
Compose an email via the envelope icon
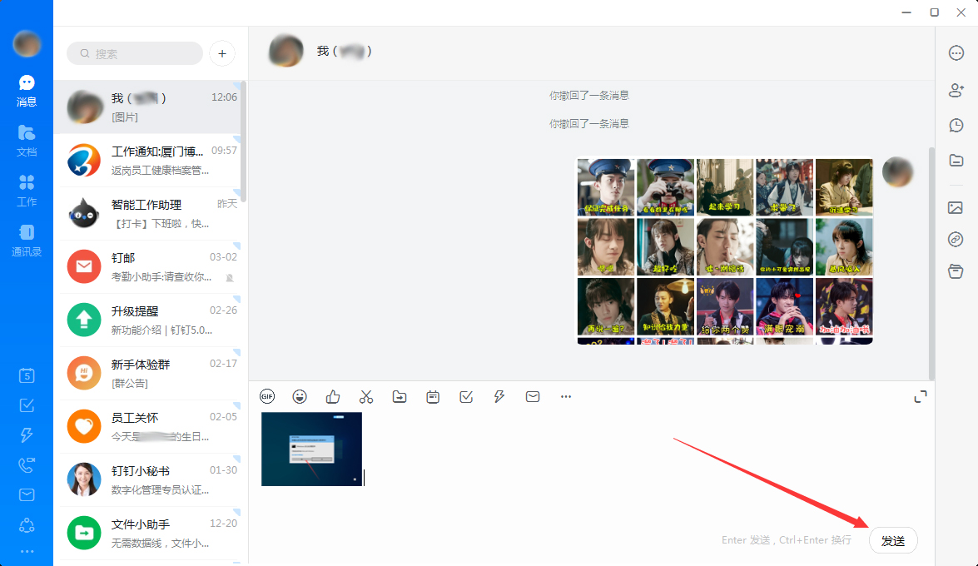pyautogui.click(x=533, y=396)
